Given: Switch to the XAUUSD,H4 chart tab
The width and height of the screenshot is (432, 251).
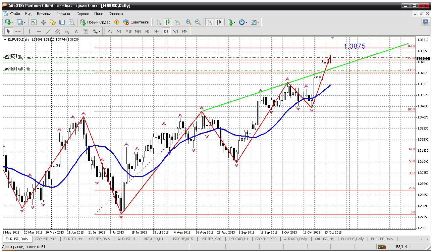Looking at the screenshot, I should coord(323,239).
